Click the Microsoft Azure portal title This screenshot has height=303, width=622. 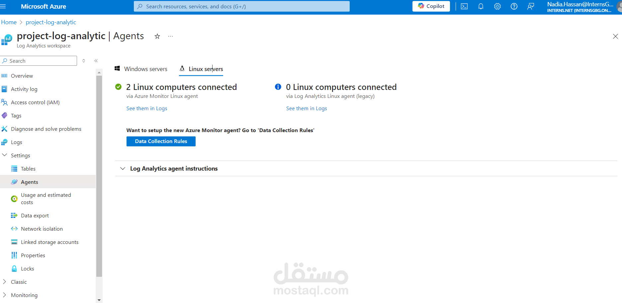pos(44,6)
